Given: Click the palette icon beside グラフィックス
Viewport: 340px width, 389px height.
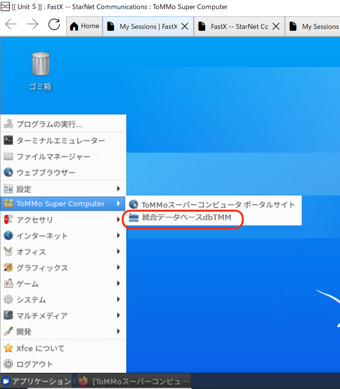Looking at the screenshot, I should 8,267.
